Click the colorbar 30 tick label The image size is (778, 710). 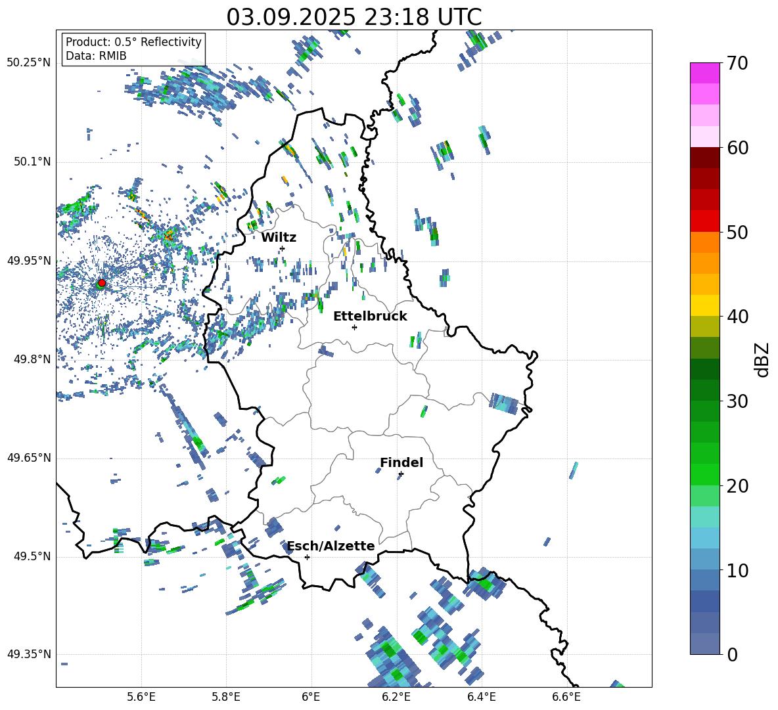(737, 401)
